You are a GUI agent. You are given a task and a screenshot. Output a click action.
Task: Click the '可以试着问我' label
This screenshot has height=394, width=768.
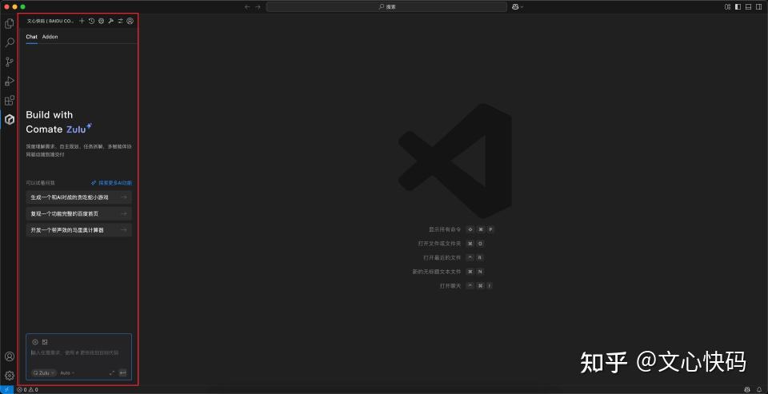[x=41, y=183]
